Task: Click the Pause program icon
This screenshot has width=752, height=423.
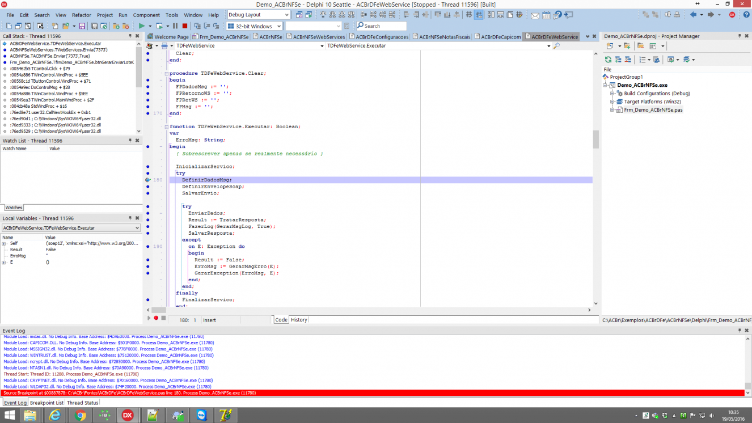Action: 175,26
